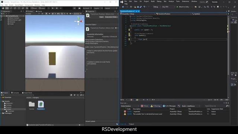Viewport: 238px width, 134px height.
Task: Click the Execution Order button
Action: click(x=111, y=17)
